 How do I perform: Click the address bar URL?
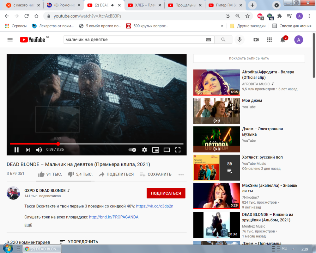point(88,16)
